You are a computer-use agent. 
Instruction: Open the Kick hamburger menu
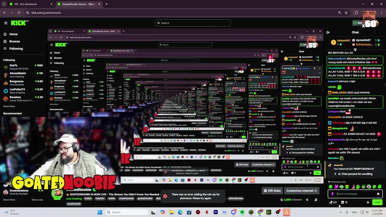[6, 23]
